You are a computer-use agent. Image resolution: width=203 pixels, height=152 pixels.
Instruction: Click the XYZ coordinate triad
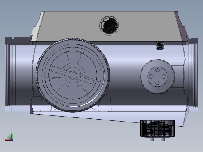8,136
